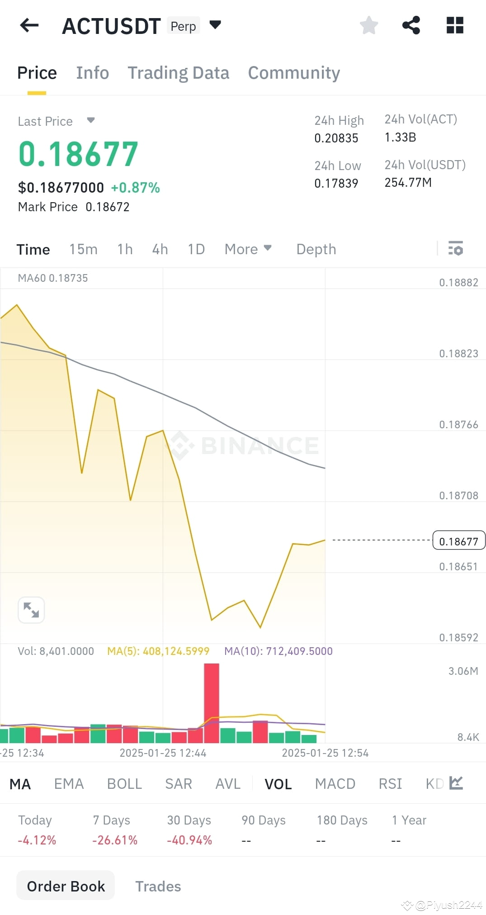Open the Order Book panel
The width and height of the screenshot is (486, 915).
point(65,886)
